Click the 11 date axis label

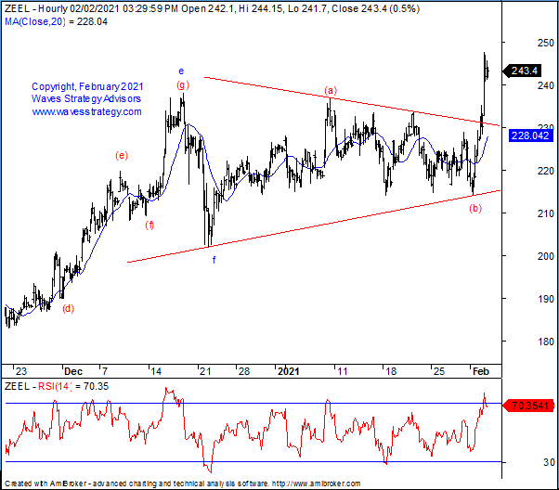tap(343, 372)
